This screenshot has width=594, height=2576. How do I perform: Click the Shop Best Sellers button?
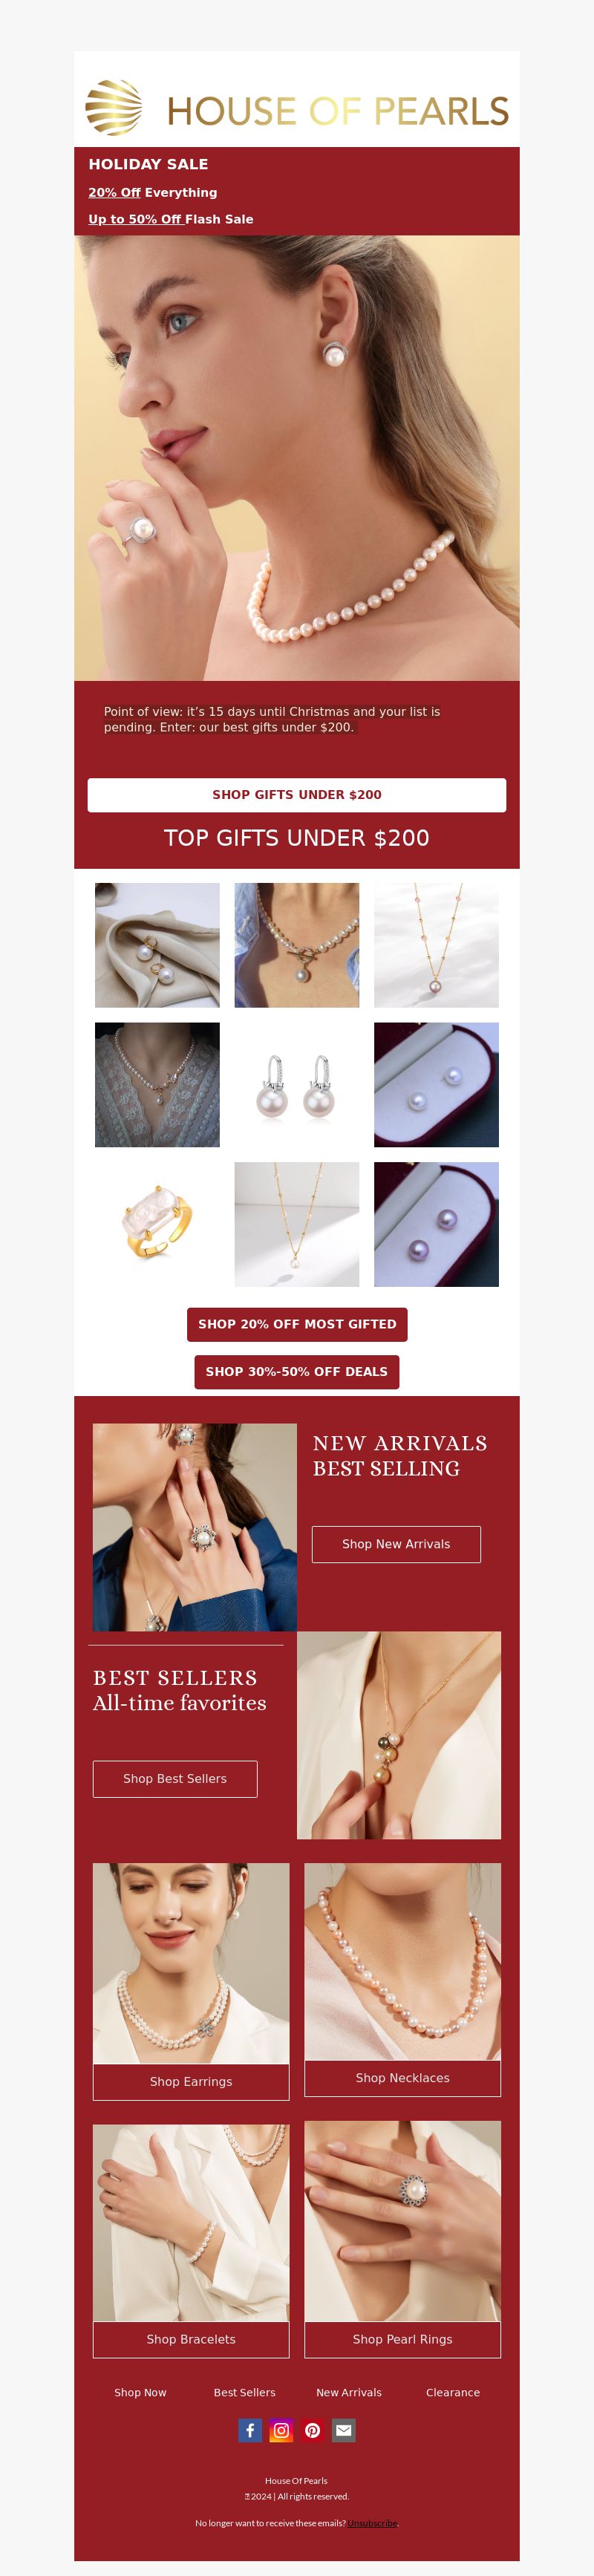pyautogui.click(x=175, y=1779)
